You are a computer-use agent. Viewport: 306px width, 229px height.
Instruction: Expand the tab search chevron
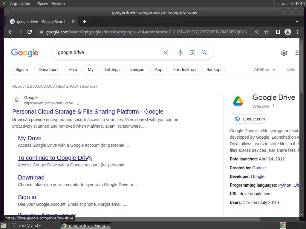pos(297,21)
